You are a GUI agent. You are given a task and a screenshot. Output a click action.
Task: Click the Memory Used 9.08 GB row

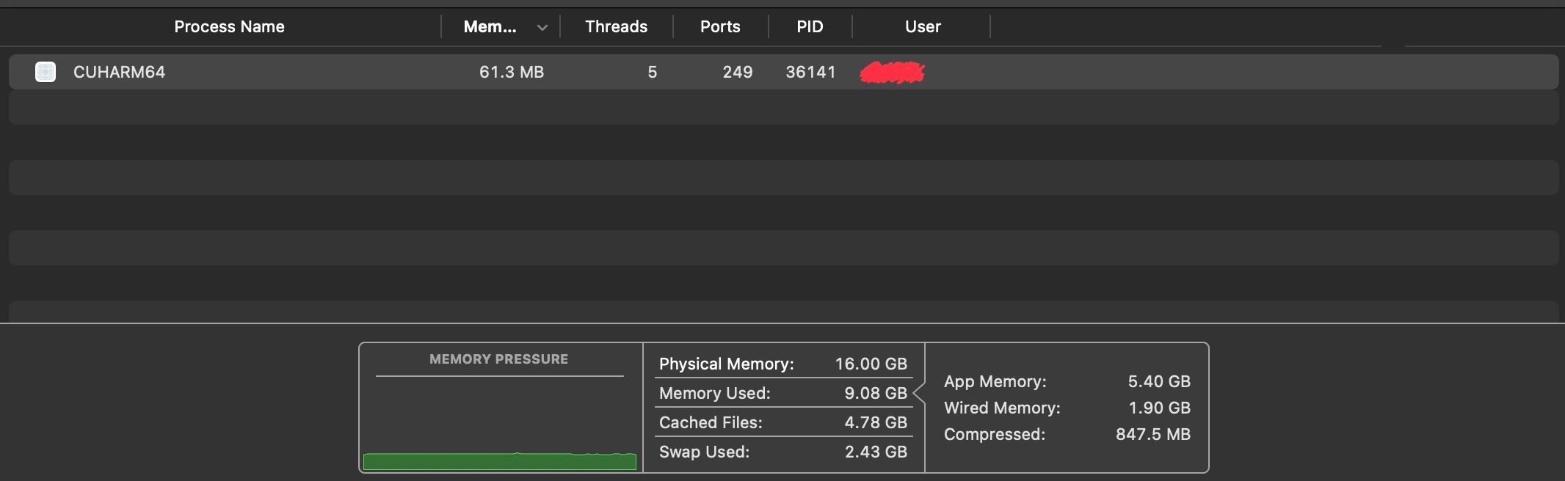coord(782,393)
